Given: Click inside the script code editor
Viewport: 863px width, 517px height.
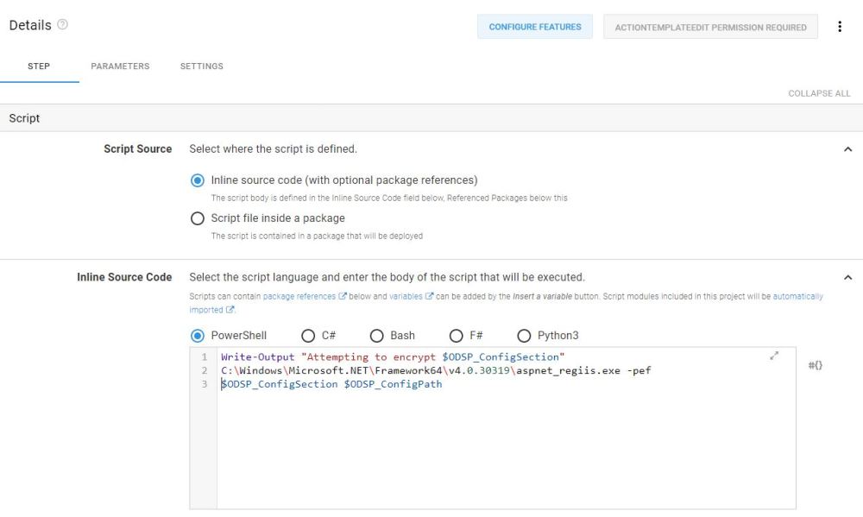Looking at the screenshot, I should point(492,432).
